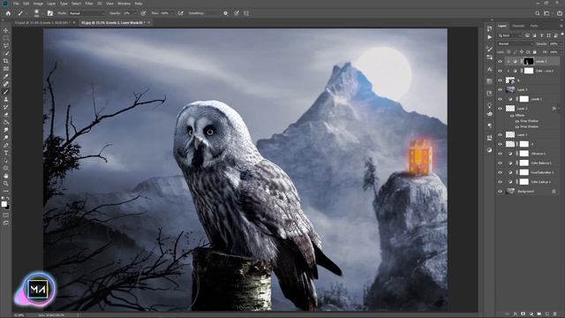The image size is (565, 318).
Task: Lock all attributes padlock in Layers panel
Action: tap(535, 52)
